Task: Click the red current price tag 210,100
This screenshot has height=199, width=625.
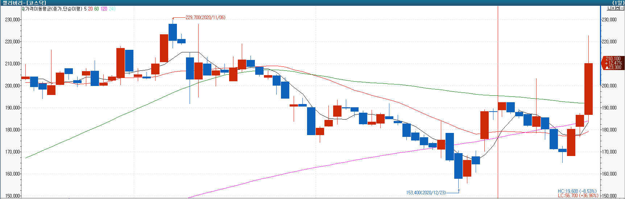Action: pos(613,63)
